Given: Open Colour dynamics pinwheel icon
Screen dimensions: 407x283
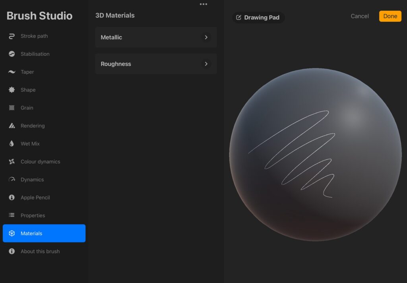Looking at the screenshot, I should tap(12, 161).
